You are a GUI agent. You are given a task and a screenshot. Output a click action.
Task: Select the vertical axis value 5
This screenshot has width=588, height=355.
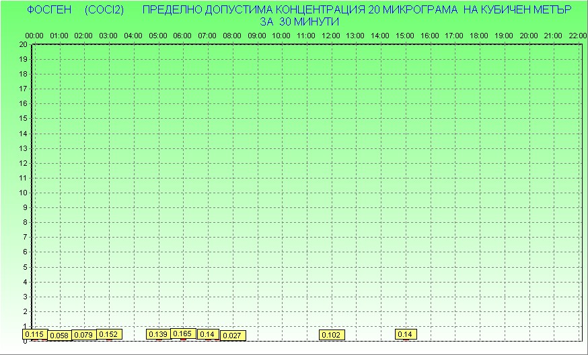(25, 268)
